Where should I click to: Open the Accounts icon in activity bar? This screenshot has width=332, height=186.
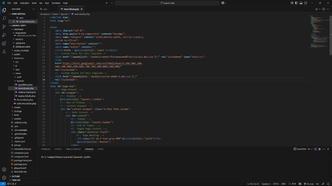point(4,169)
